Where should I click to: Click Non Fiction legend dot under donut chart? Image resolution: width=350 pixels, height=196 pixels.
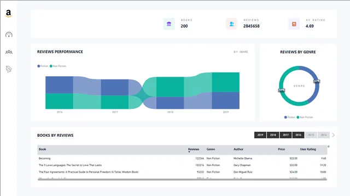[x=297, y=117]
